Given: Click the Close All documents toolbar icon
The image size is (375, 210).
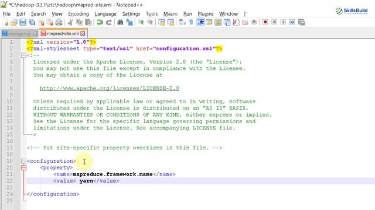Looking at the screenshot, I should tap(50, 22).
